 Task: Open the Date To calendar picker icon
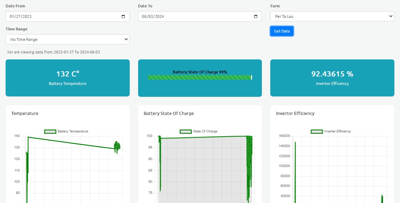click(256, 16)
